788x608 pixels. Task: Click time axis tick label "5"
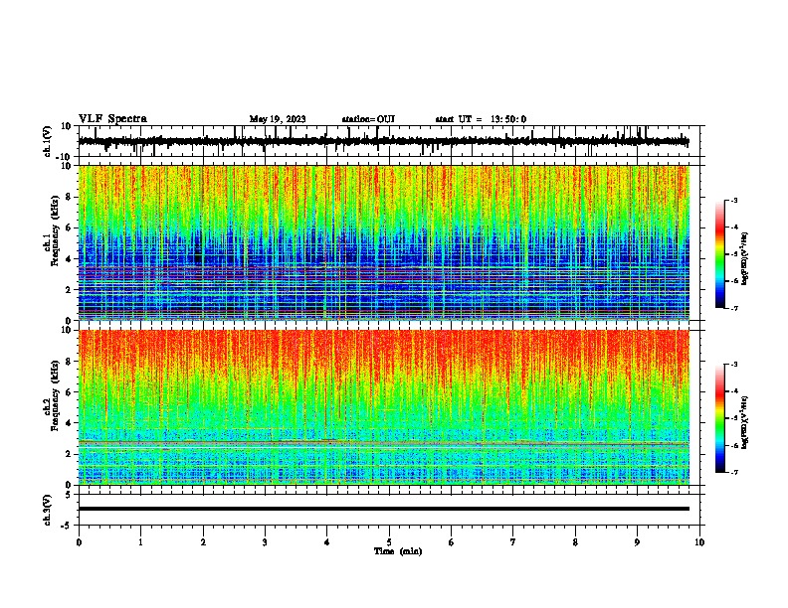389,542
